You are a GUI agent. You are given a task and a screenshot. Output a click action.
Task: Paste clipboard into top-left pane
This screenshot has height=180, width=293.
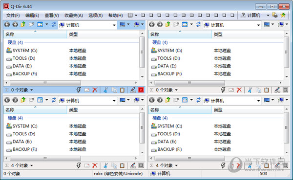[122, 90]
